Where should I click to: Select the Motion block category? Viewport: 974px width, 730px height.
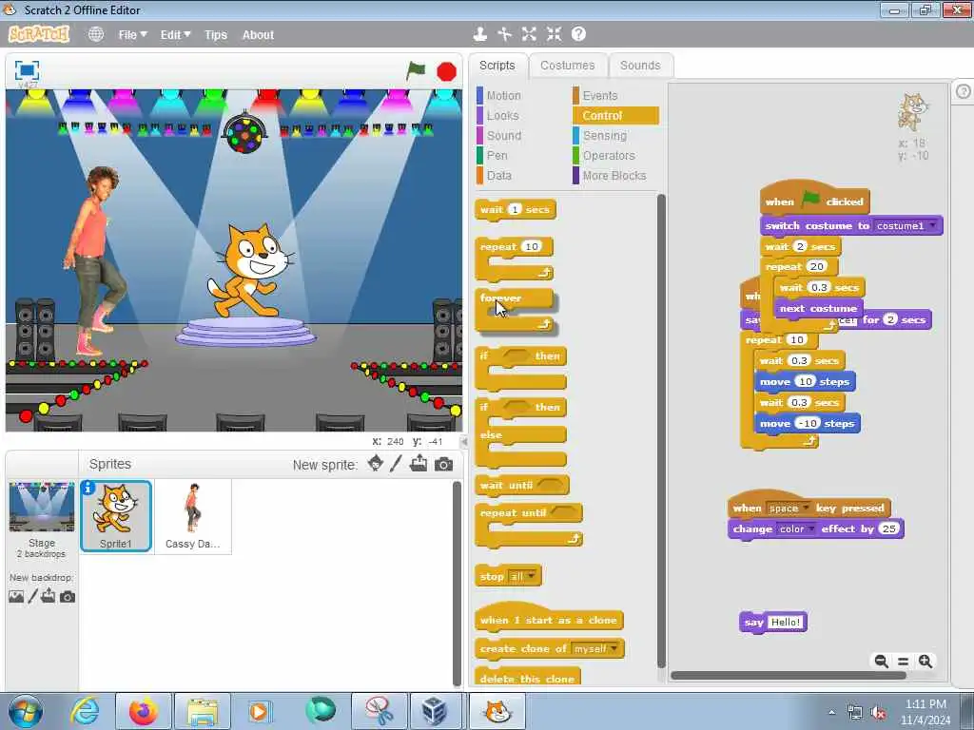(x=503, y=96)
